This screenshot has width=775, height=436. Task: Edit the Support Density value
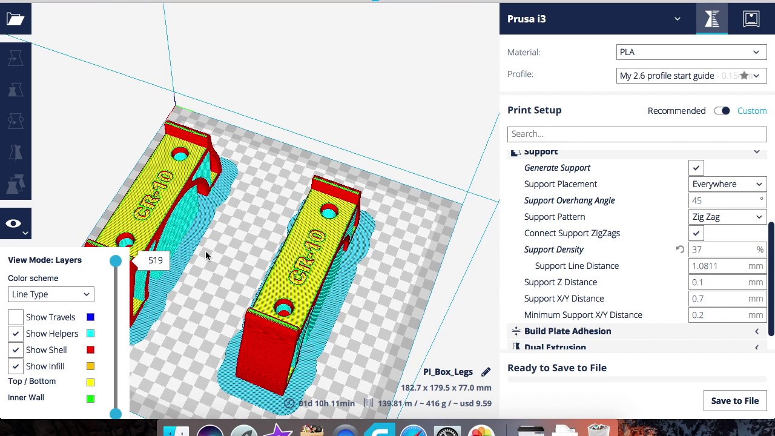click(727, 249)
